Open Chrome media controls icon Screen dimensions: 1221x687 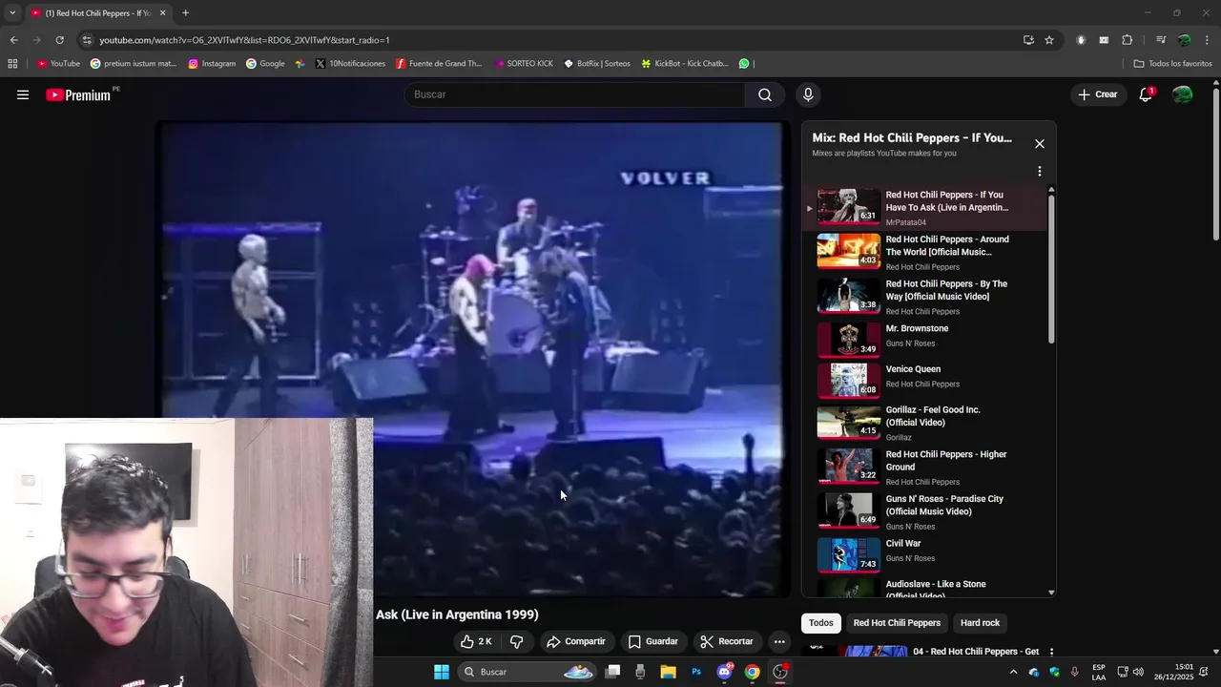(1161, 40)
